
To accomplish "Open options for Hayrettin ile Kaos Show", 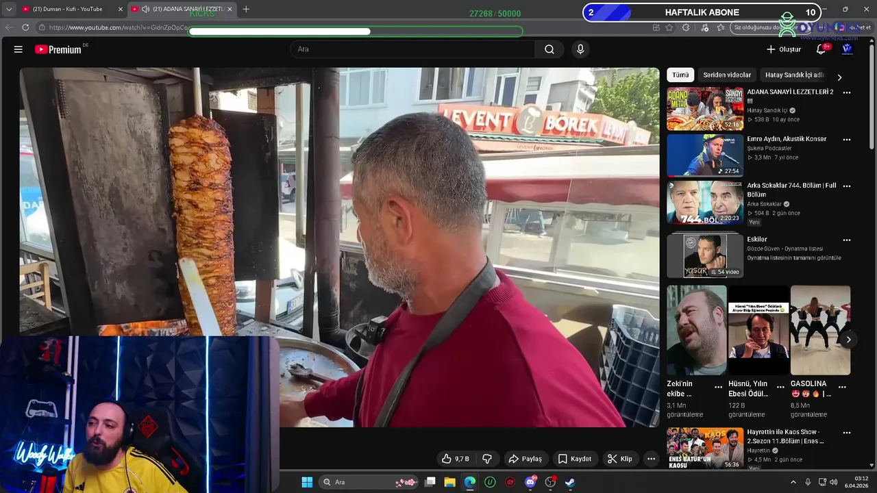I will pos(847,433).
